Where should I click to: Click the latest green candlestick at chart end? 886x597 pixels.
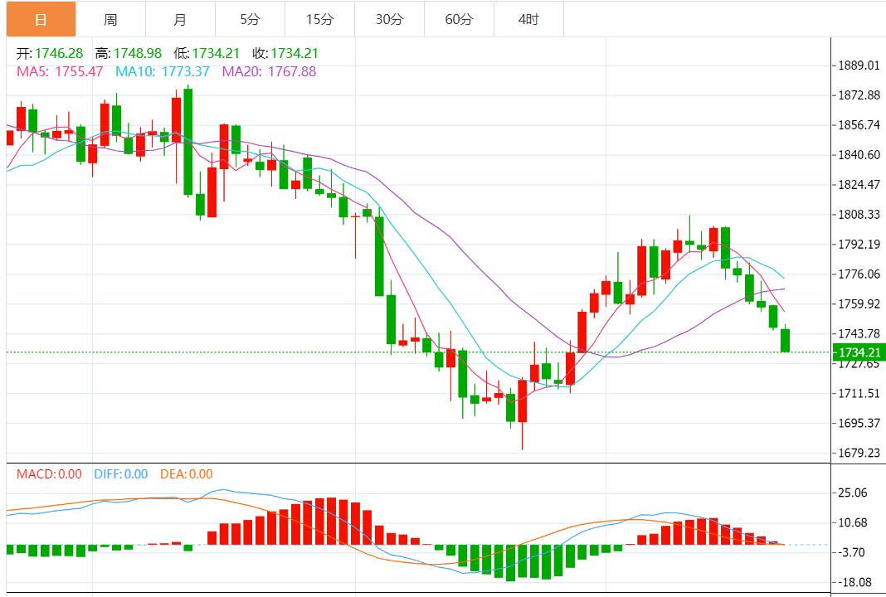[x=785, y=340]
